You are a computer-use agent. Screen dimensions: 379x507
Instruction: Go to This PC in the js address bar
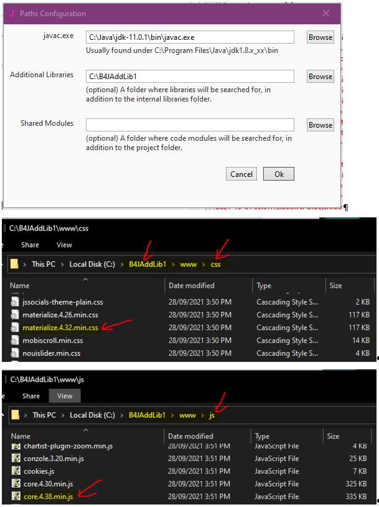click(44, 415)
